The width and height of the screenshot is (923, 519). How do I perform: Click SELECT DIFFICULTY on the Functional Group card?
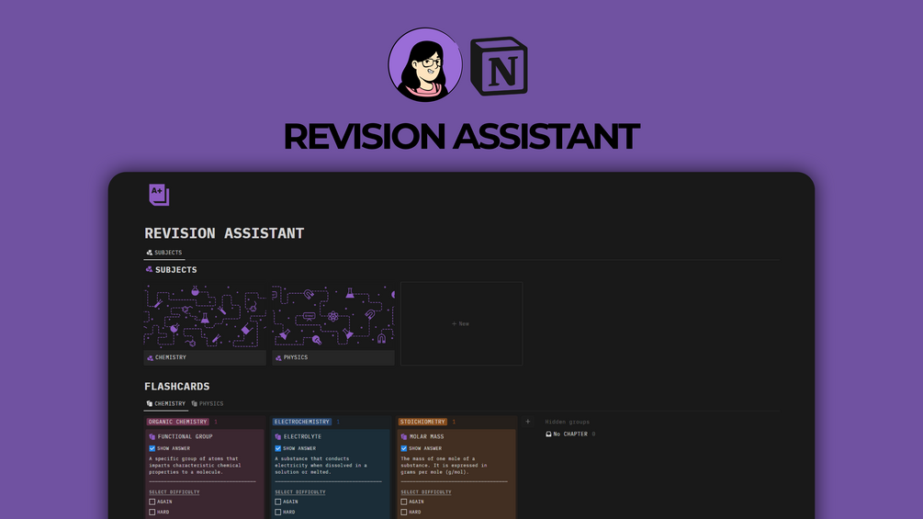[x=174, y=492]
